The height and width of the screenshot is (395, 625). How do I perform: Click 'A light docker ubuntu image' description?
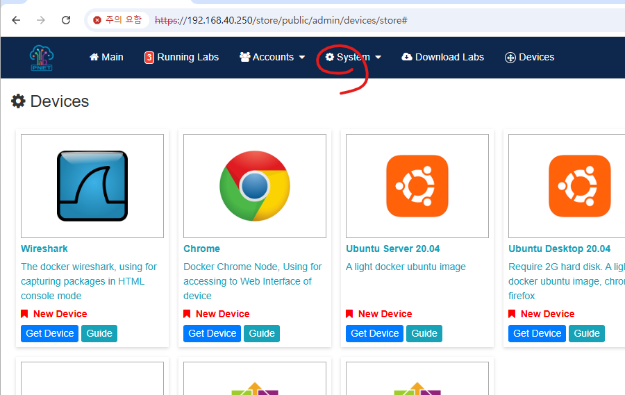click(x=406, y=267)
